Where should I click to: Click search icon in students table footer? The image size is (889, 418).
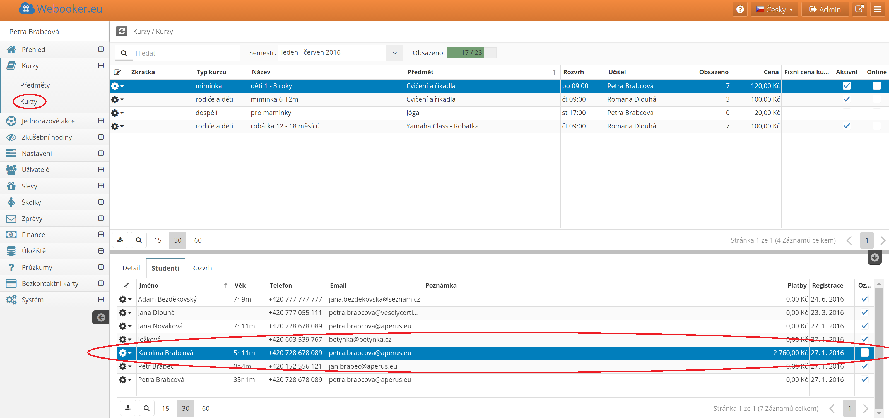pyautogui.click(x=146, y=408)
